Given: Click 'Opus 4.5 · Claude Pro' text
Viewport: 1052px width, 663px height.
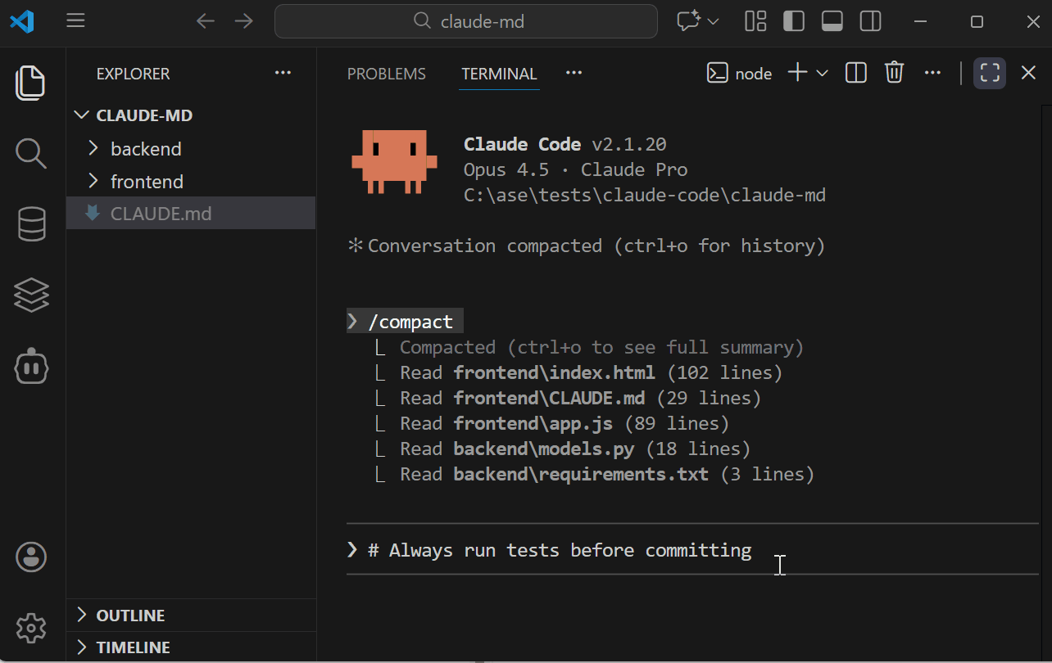Looking at the screenshot, I should [x=575, y=169].
